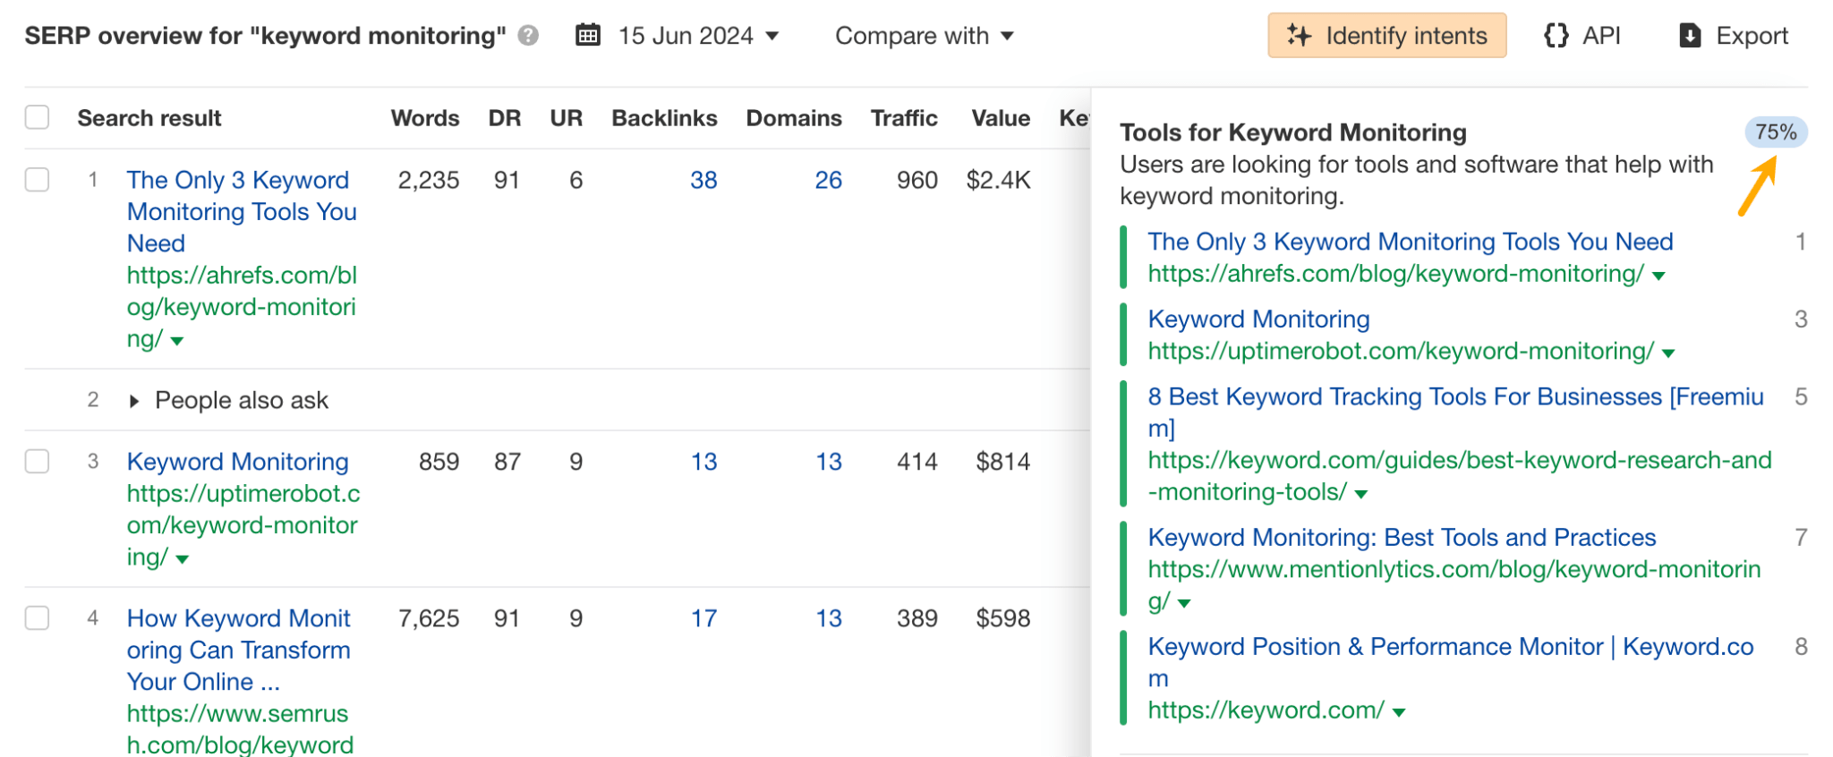
Task: Click the 'Tools for Keyword Monitoring' heading
Action: pyautogui.click(x=1293, y=132)
